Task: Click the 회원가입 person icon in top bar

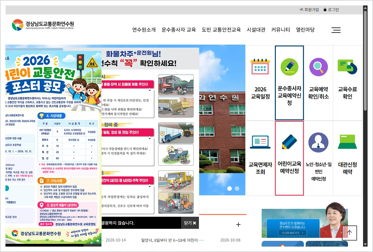Action: (x=301, y=10)
